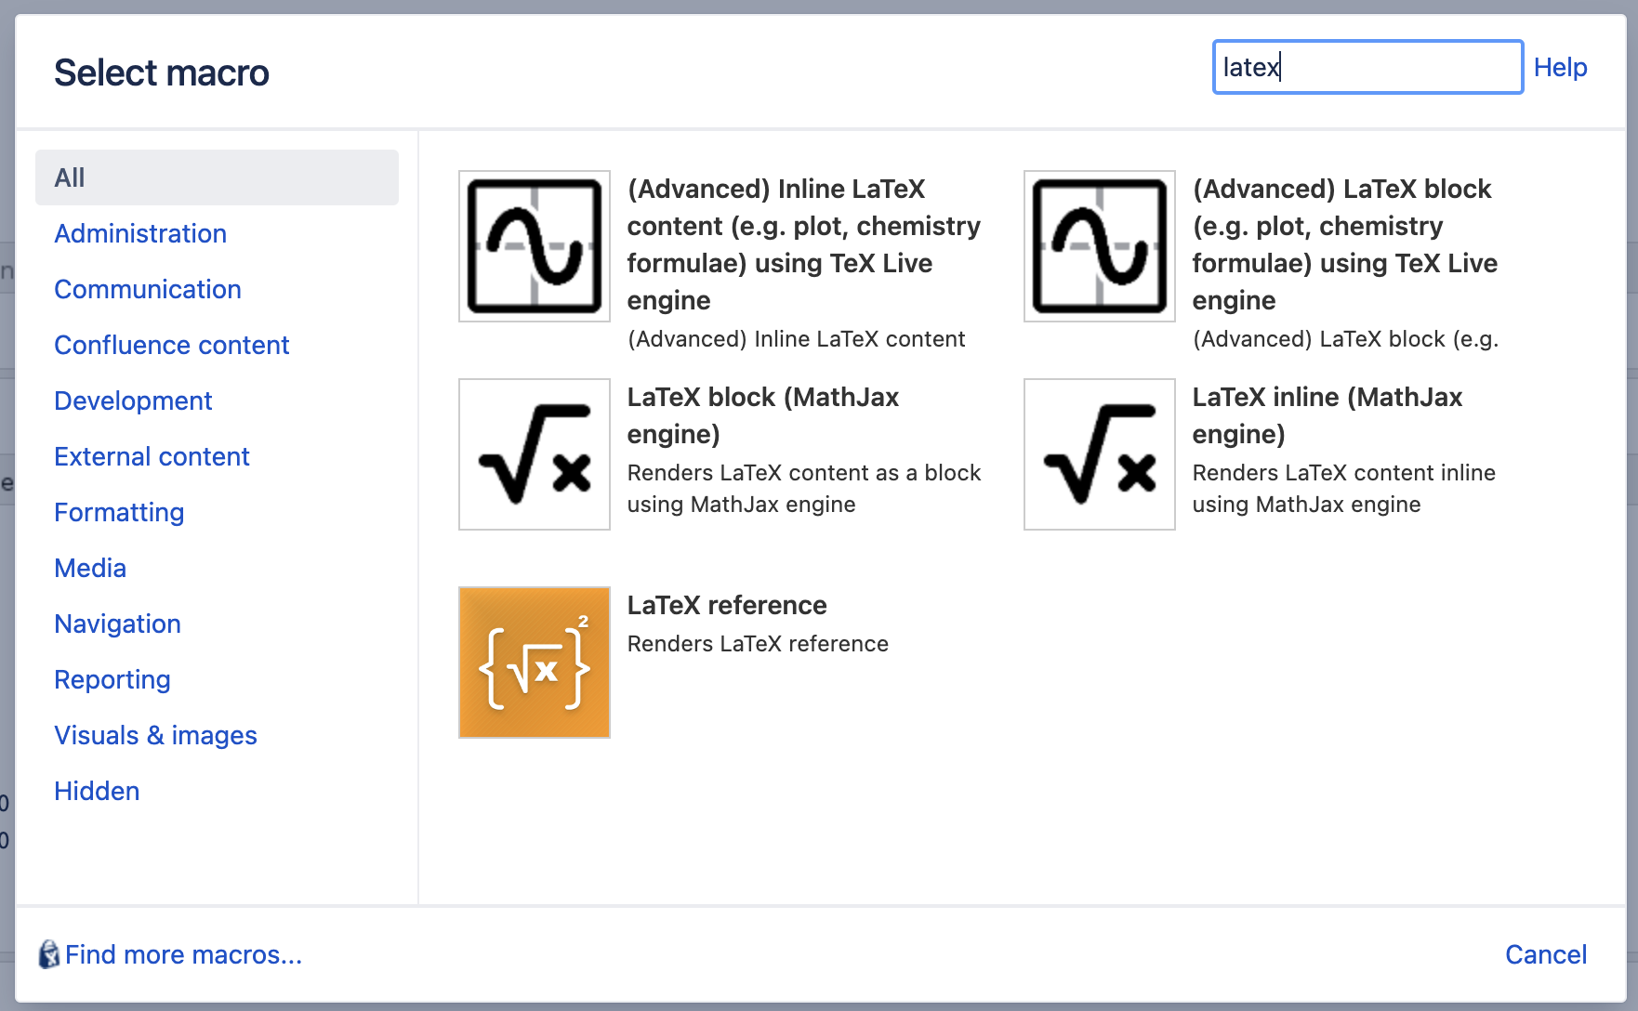Switch to Formatting category
The height and width of the screenshot is (1011, 1638).
119,512
